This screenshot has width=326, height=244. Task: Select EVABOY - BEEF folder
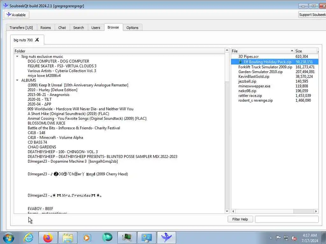click(40, 209)
